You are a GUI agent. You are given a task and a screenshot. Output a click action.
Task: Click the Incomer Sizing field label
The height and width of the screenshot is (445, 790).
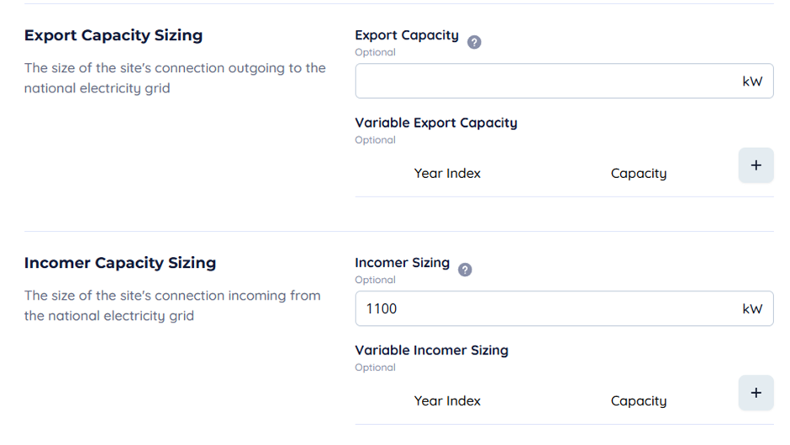(x=402, y=263)
